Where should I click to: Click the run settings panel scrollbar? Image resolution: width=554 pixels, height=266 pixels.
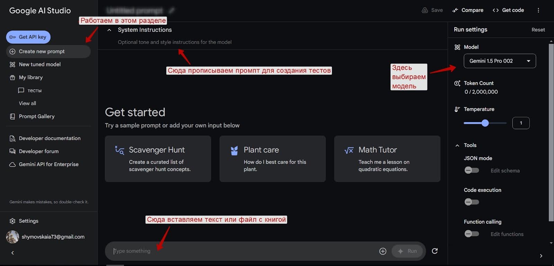[x=551, y=132]
